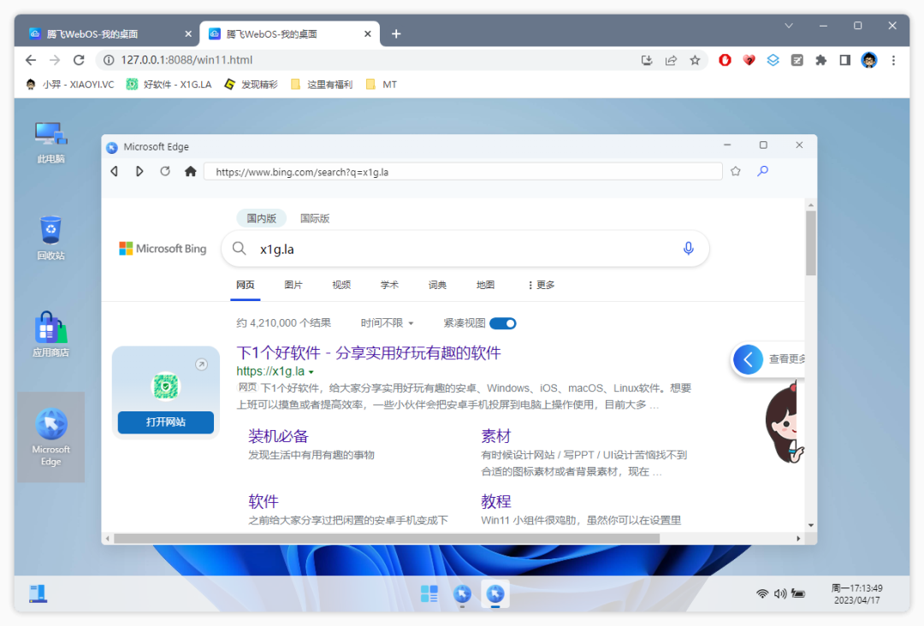This screenshot has width=924, height=626.
Task: Open the battery tray icon
Action: pyautogui.click(x=798, y=594)
